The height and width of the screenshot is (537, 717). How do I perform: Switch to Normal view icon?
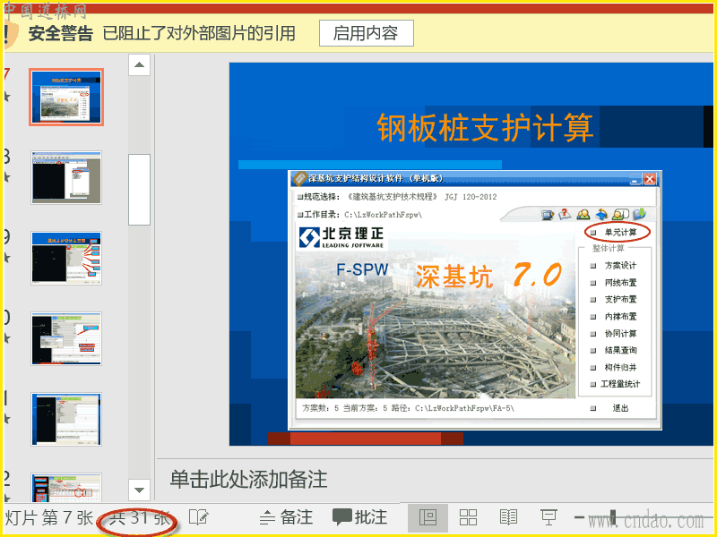click(428, 518)
